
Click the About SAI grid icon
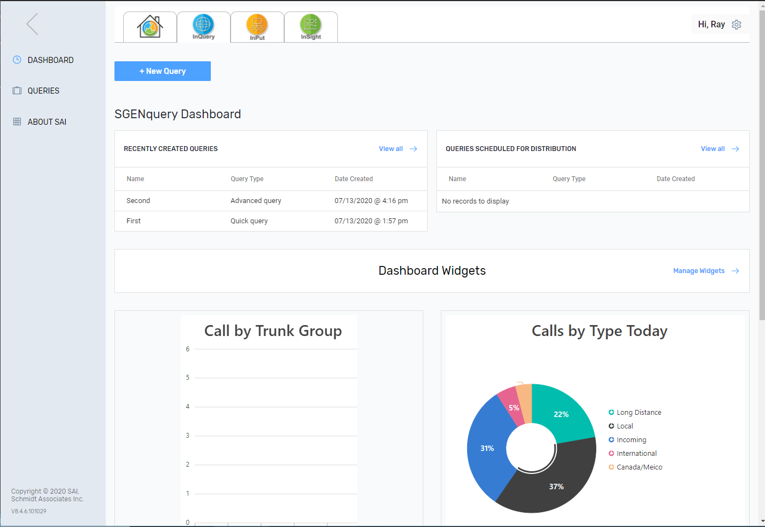click(x=17, y=121)
